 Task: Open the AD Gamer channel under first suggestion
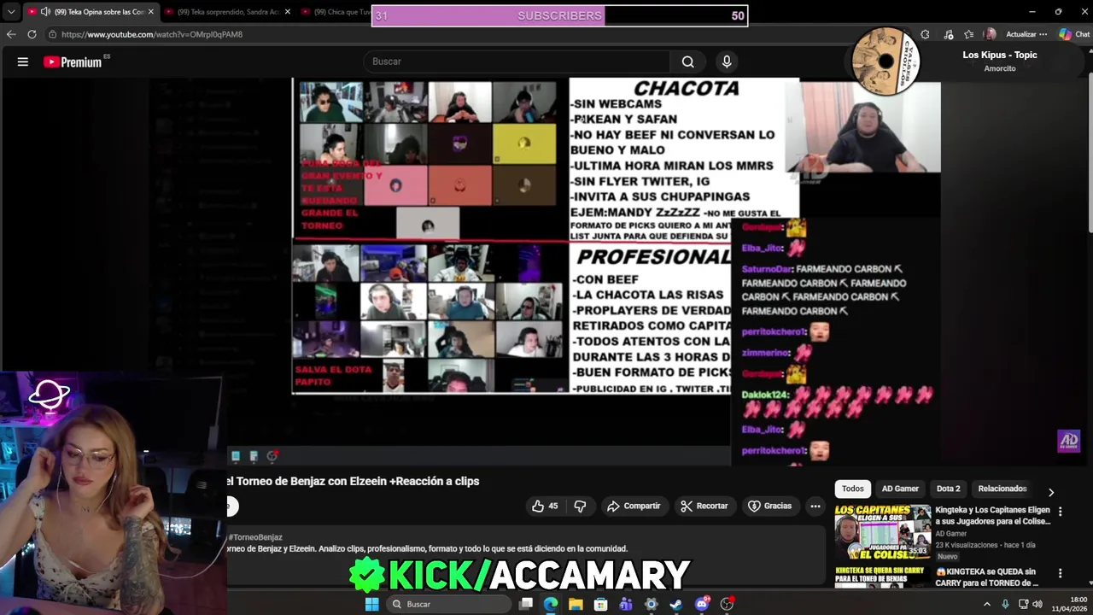[x=951, y=534]
